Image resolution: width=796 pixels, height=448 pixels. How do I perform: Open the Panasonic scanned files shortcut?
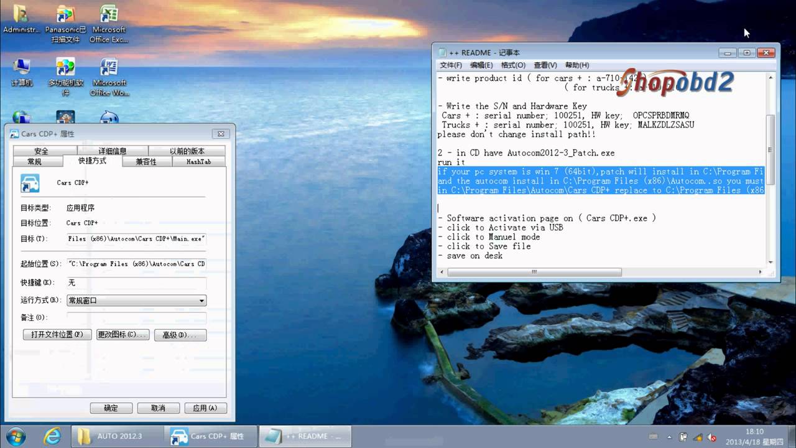coord(65,24)
